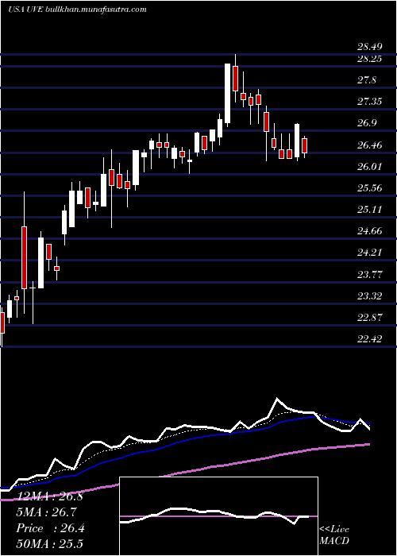Click the 28.49 price level label
397x556 pixels.
369,47
